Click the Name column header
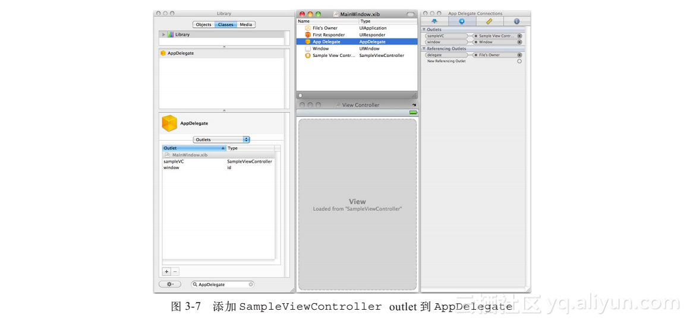Viewport: 687px width, 321px height. pos(327,21)
